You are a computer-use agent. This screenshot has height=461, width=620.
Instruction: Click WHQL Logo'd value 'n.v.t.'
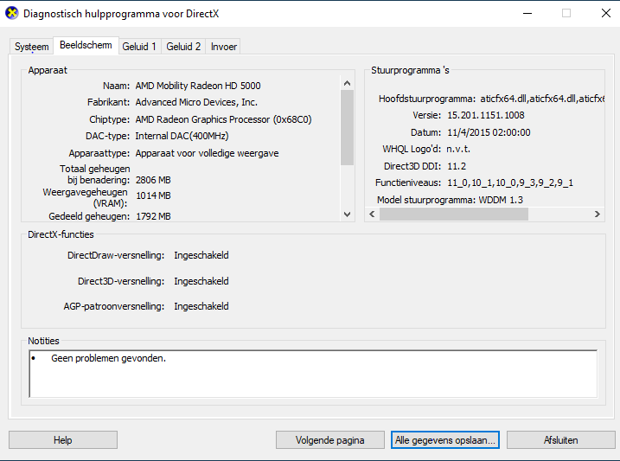(x=458, y=149)
